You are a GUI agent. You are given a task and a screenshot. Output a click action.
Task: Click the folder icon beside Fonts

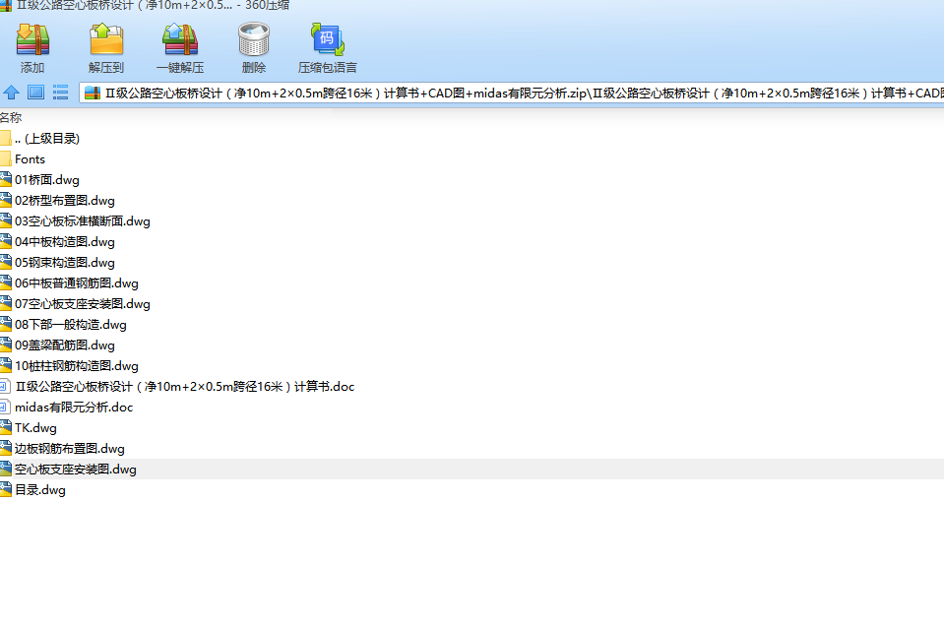6,158
